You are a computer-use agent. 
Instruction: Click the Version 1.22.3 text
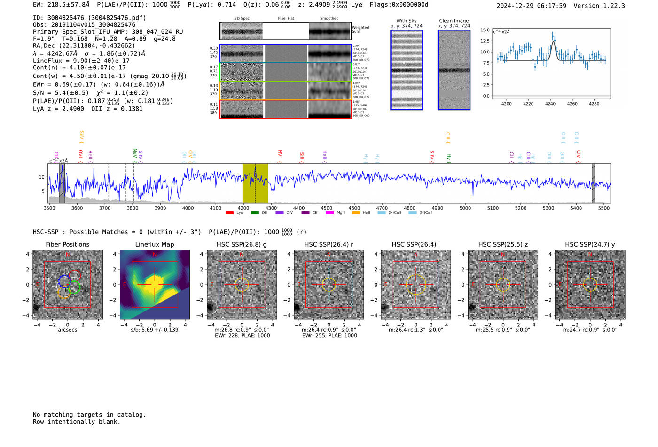[x=599, y=6]
